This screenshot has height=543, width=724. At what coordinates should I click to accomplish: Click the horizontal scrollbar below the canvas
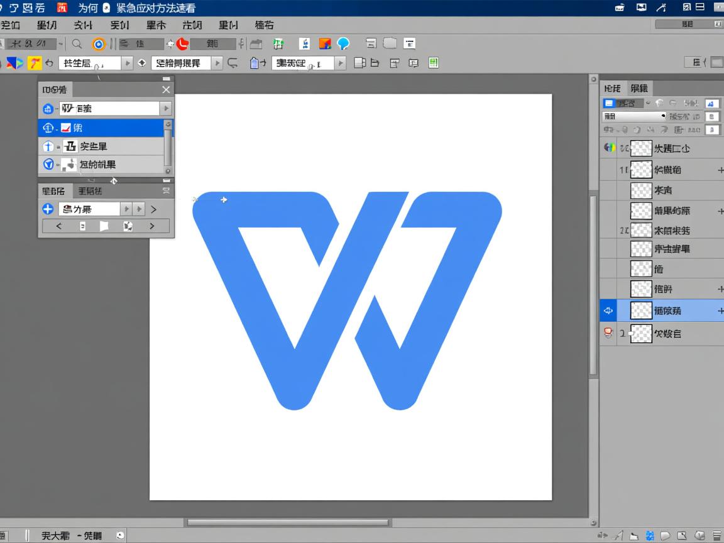pyautogui.click(x=288, y=522)
